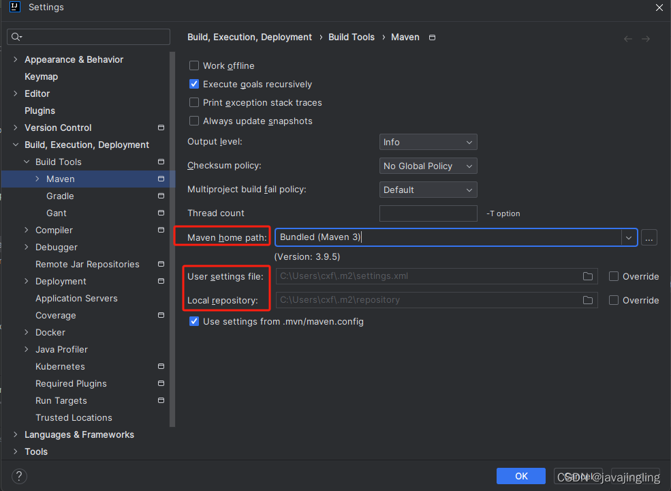The width and height of the screenshot is (671, 491).
Task: Click the search magnifier icon in search box
Action: pos(16,37)
